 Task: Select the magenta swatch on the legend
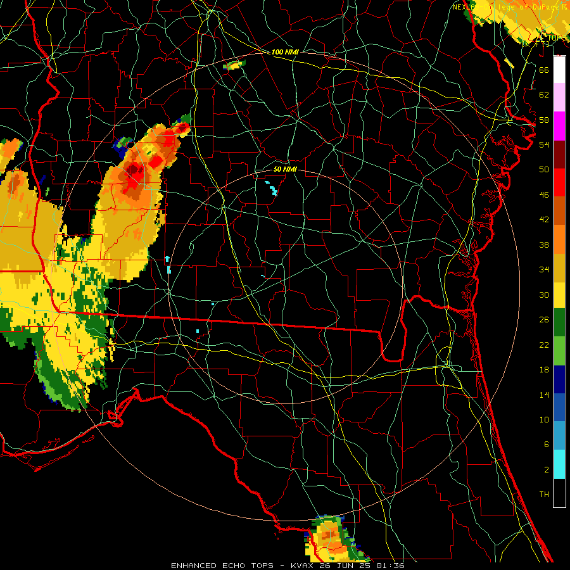click(559, 126)
